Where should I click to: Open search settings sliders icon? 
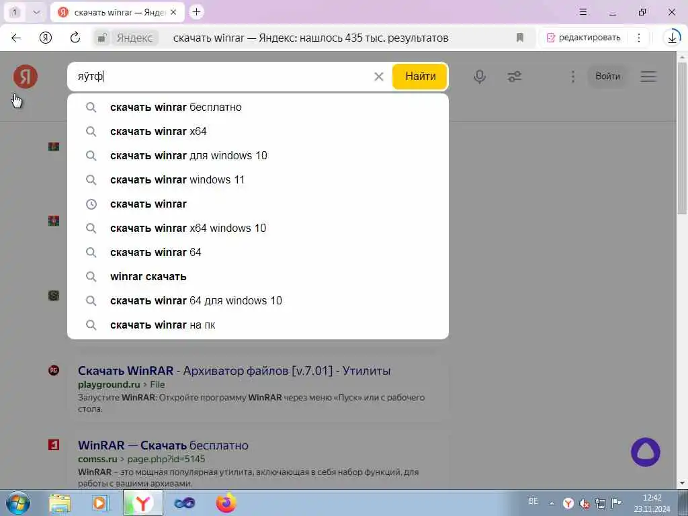coord(514,77)
